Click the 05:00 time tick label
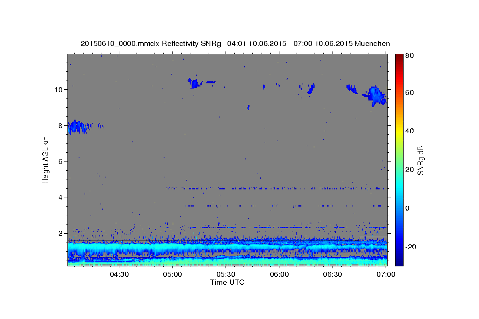The width and height of the screenshot is (479, 319). (173, 274)
